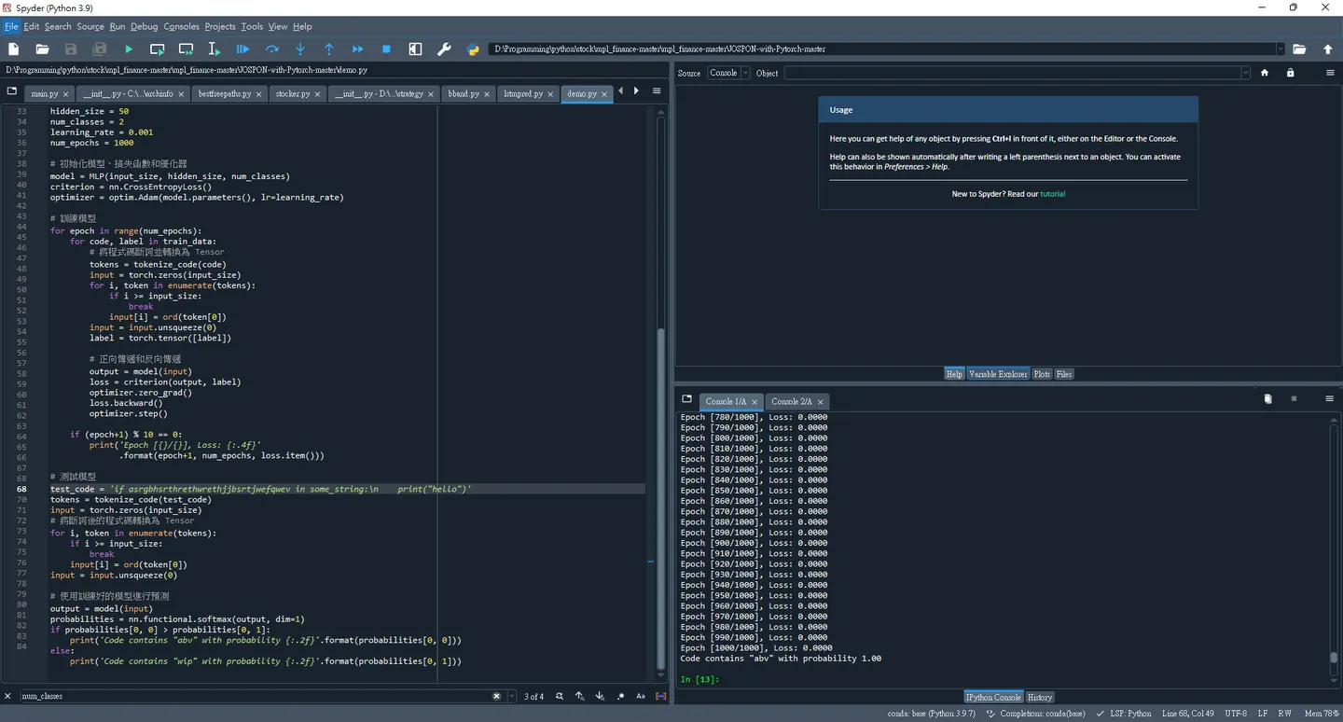Click the Run current cell icon
This screenshot has height=722, width=1343.
[157, 49]
